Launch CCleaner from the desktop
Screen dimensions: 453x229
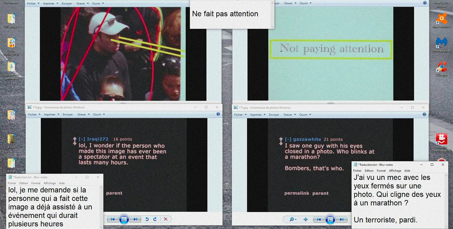pos(441,68)
